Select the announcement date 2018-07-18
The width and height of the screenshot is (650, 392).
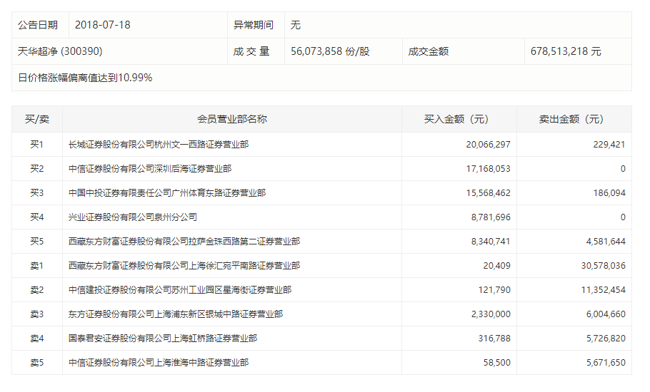click(x=103, y=25)
